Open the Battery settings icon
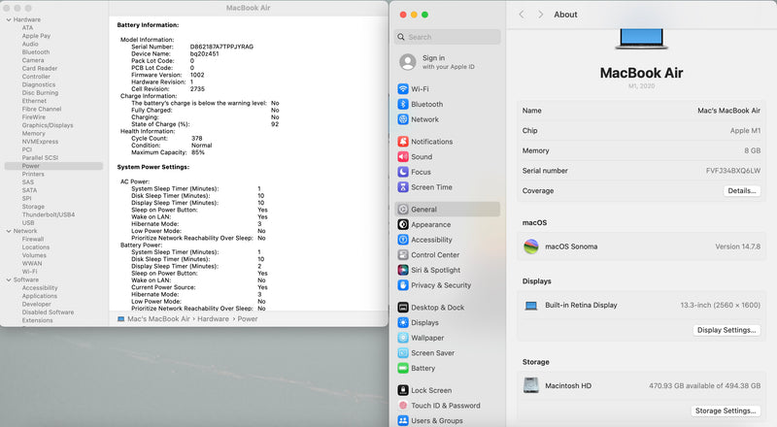Screen dimensions: 777x427 pyautogui.click(x=403, y=369)
